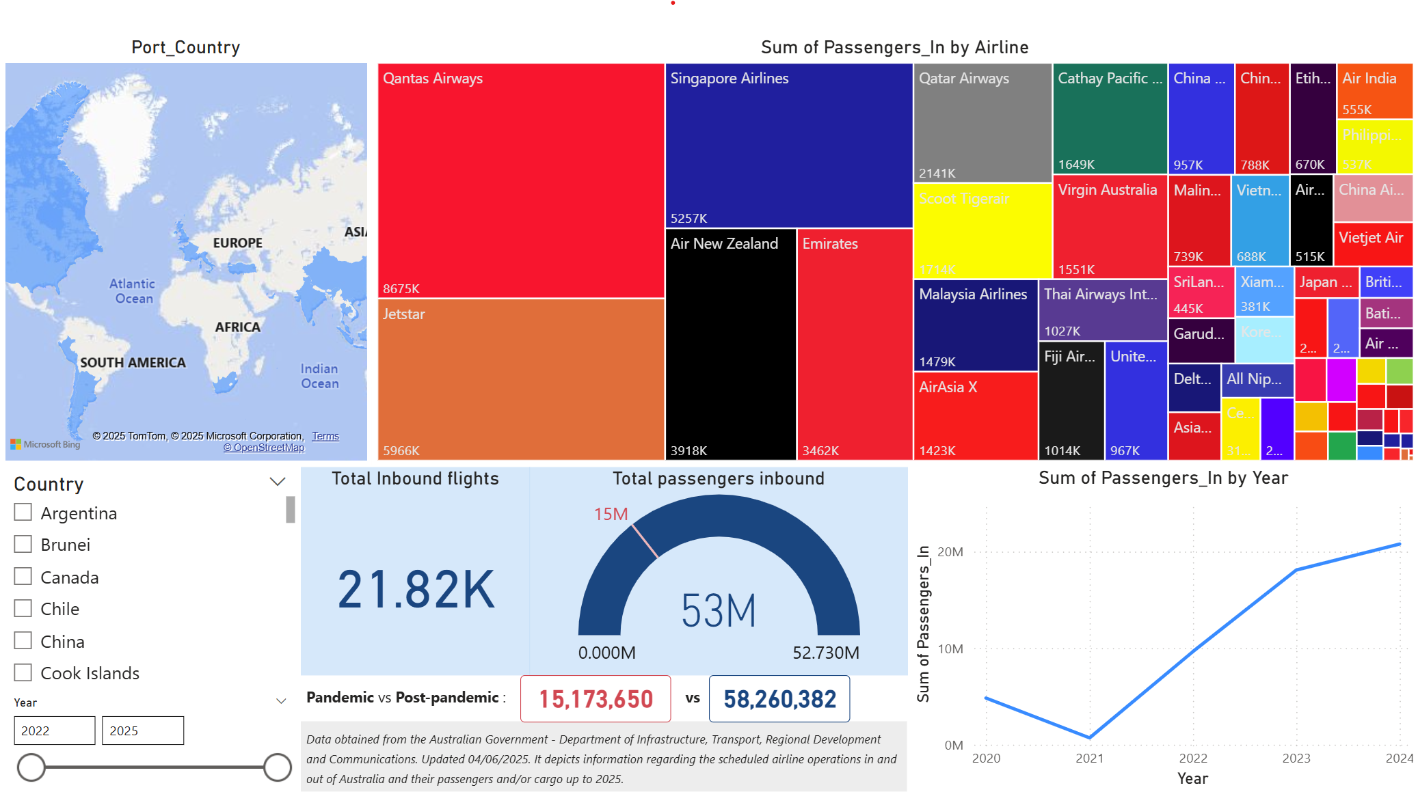
Task: Click the Philippi... yellow treemap tile
Action: [1375, 147]
